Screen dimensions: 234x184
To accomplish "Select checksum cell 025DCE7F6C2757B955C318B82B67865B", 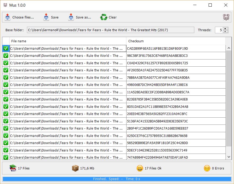I will [176, 136].
